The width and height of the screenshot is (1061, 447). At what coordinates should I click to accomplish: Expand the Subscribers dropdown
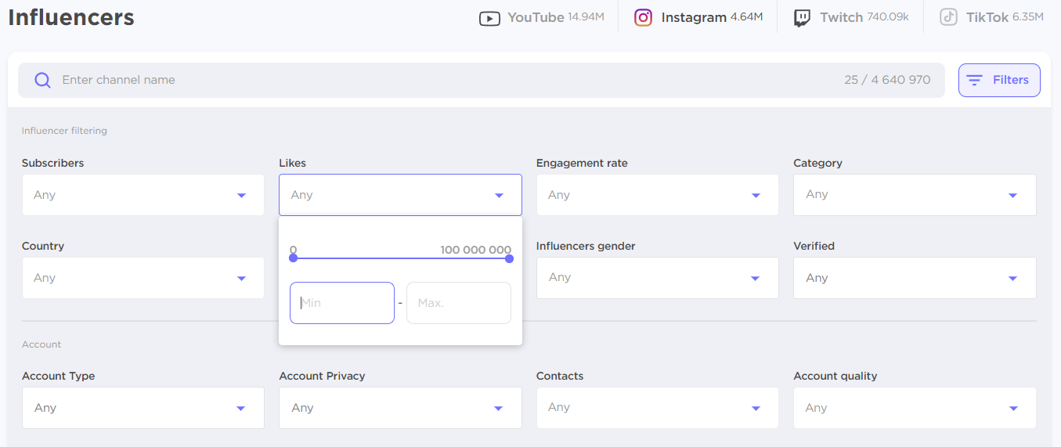pos(143,195)
